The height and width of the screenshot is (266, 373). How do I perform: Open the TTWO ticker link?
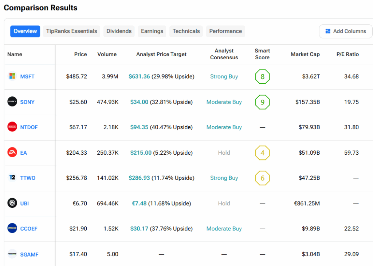pos(28,178)
